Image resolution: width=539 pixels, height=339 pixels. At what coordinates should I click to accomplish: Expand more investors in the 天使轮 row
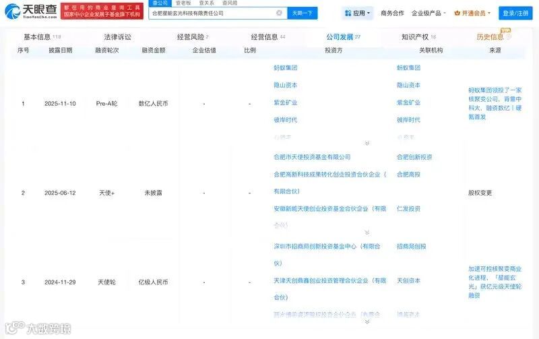coord(367,321)
